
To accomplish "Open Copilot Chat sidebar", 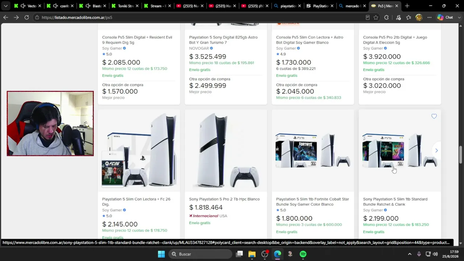I will (445, 17).
